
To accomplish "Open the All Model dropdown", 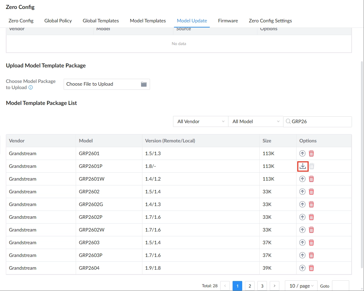I will 256,121.
